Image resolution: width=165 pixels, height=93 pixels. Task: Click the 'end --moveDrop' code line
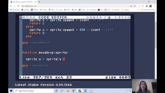(x=35, y=66)
